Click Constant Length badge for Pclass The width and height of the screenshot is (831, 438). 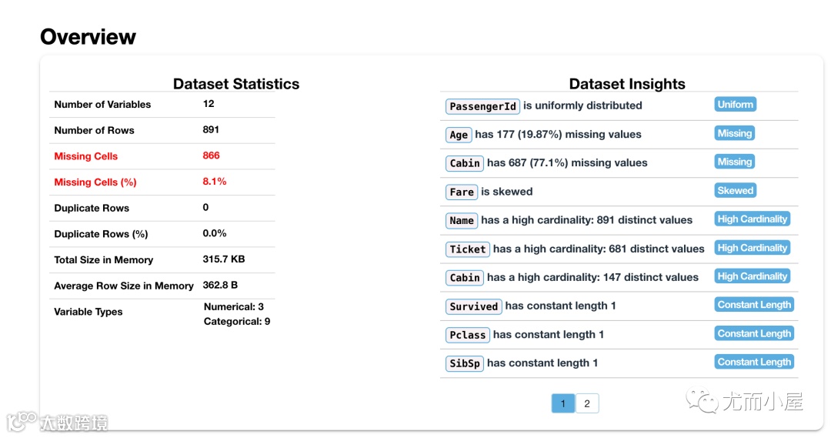(754, 333)
